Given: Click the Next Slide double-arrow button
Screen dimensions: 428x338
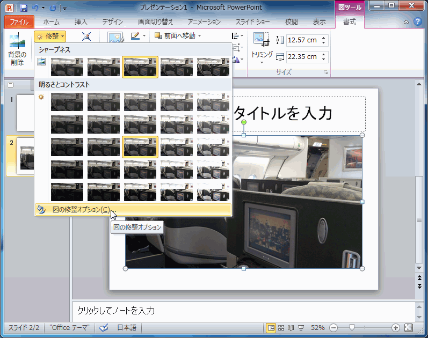Looking at the screenshot, I should click(x=419, y=286).
